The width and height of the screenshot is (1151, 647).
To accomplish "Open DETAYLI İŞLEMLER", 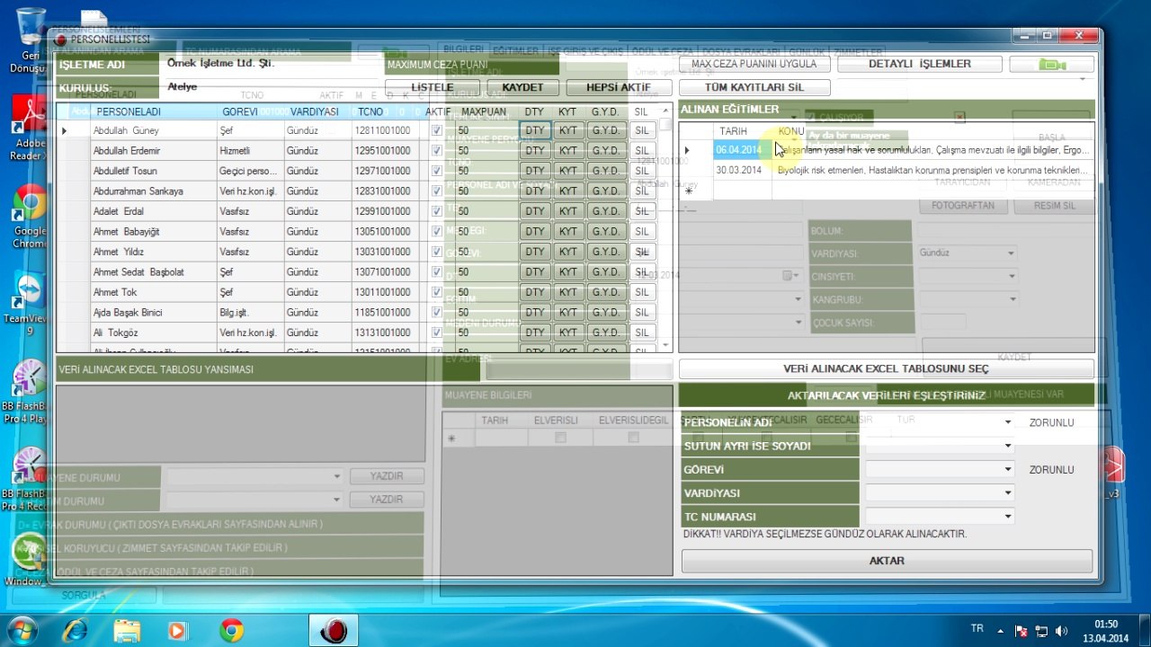I will (920, 65).
